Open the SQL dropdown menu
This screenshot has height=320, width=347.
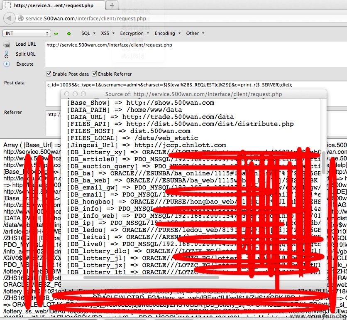(88, 33)
